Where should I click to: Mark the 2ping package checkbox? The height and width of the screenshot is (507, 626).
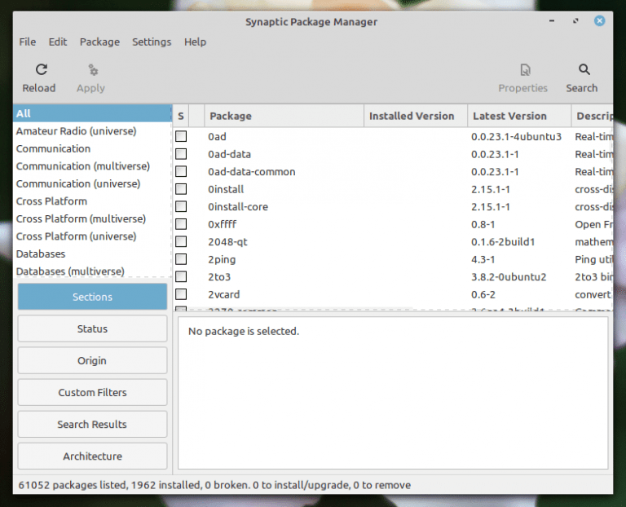181,259
